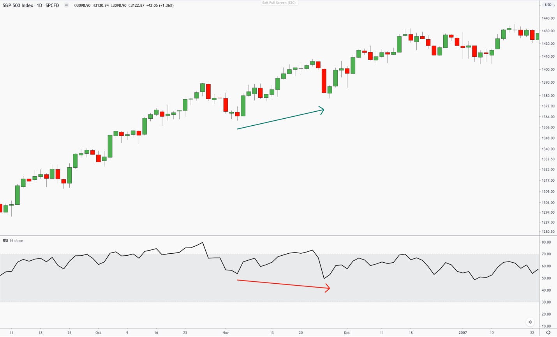Click the 1D interval label in legend
The height and width of the screenshot is (337, 557).
click(x=39, y=5)
